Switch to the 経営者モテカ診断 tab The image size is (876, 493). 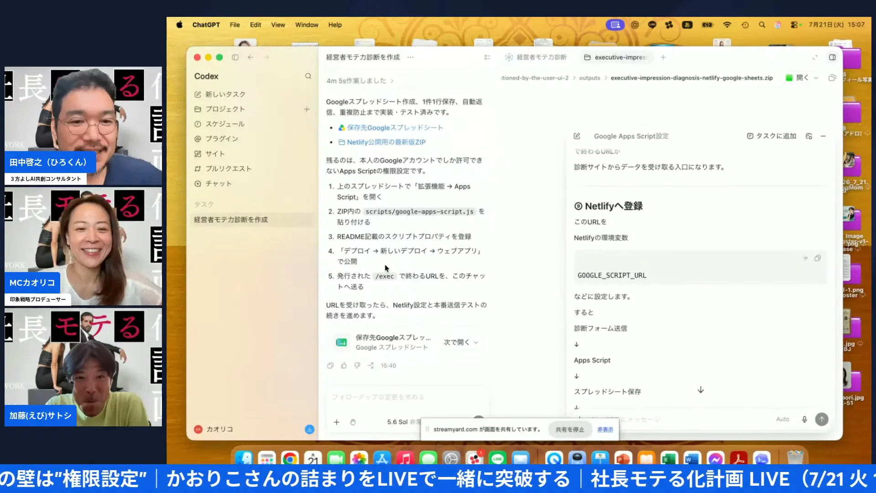536,57
